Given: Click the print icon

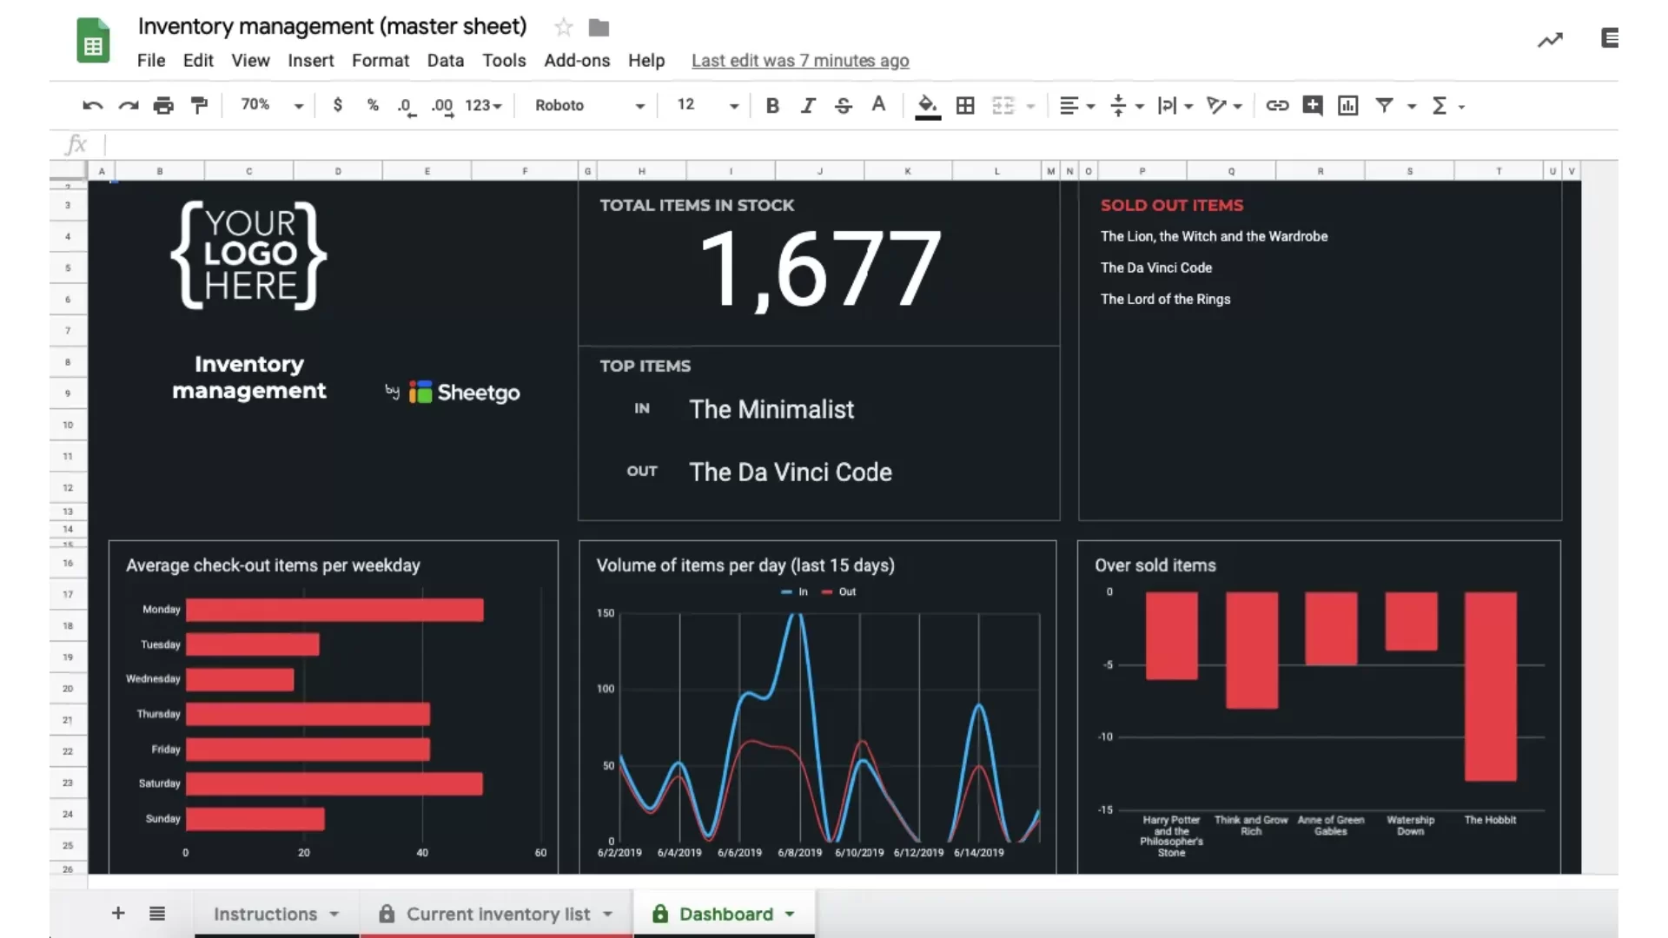Looking at the screenshot, I should pos(163,105).
